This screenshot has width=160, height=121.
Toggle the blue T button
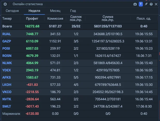pos(141,4)
